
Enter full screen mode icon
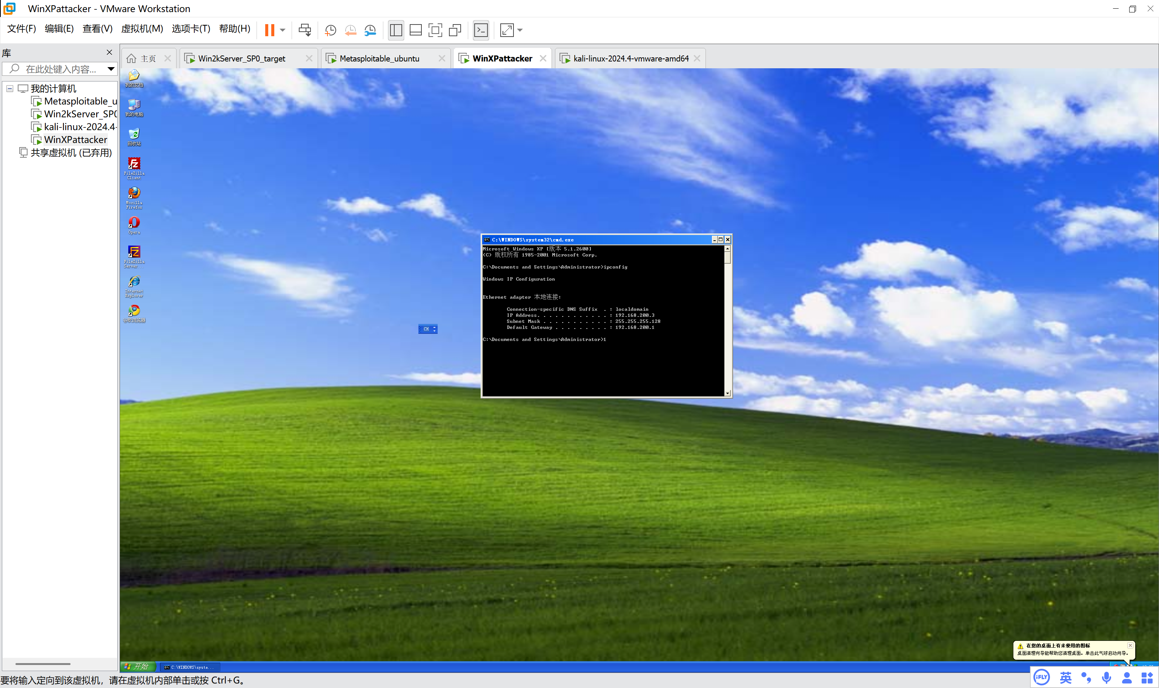pyautogui.click(x=435, y=30)
